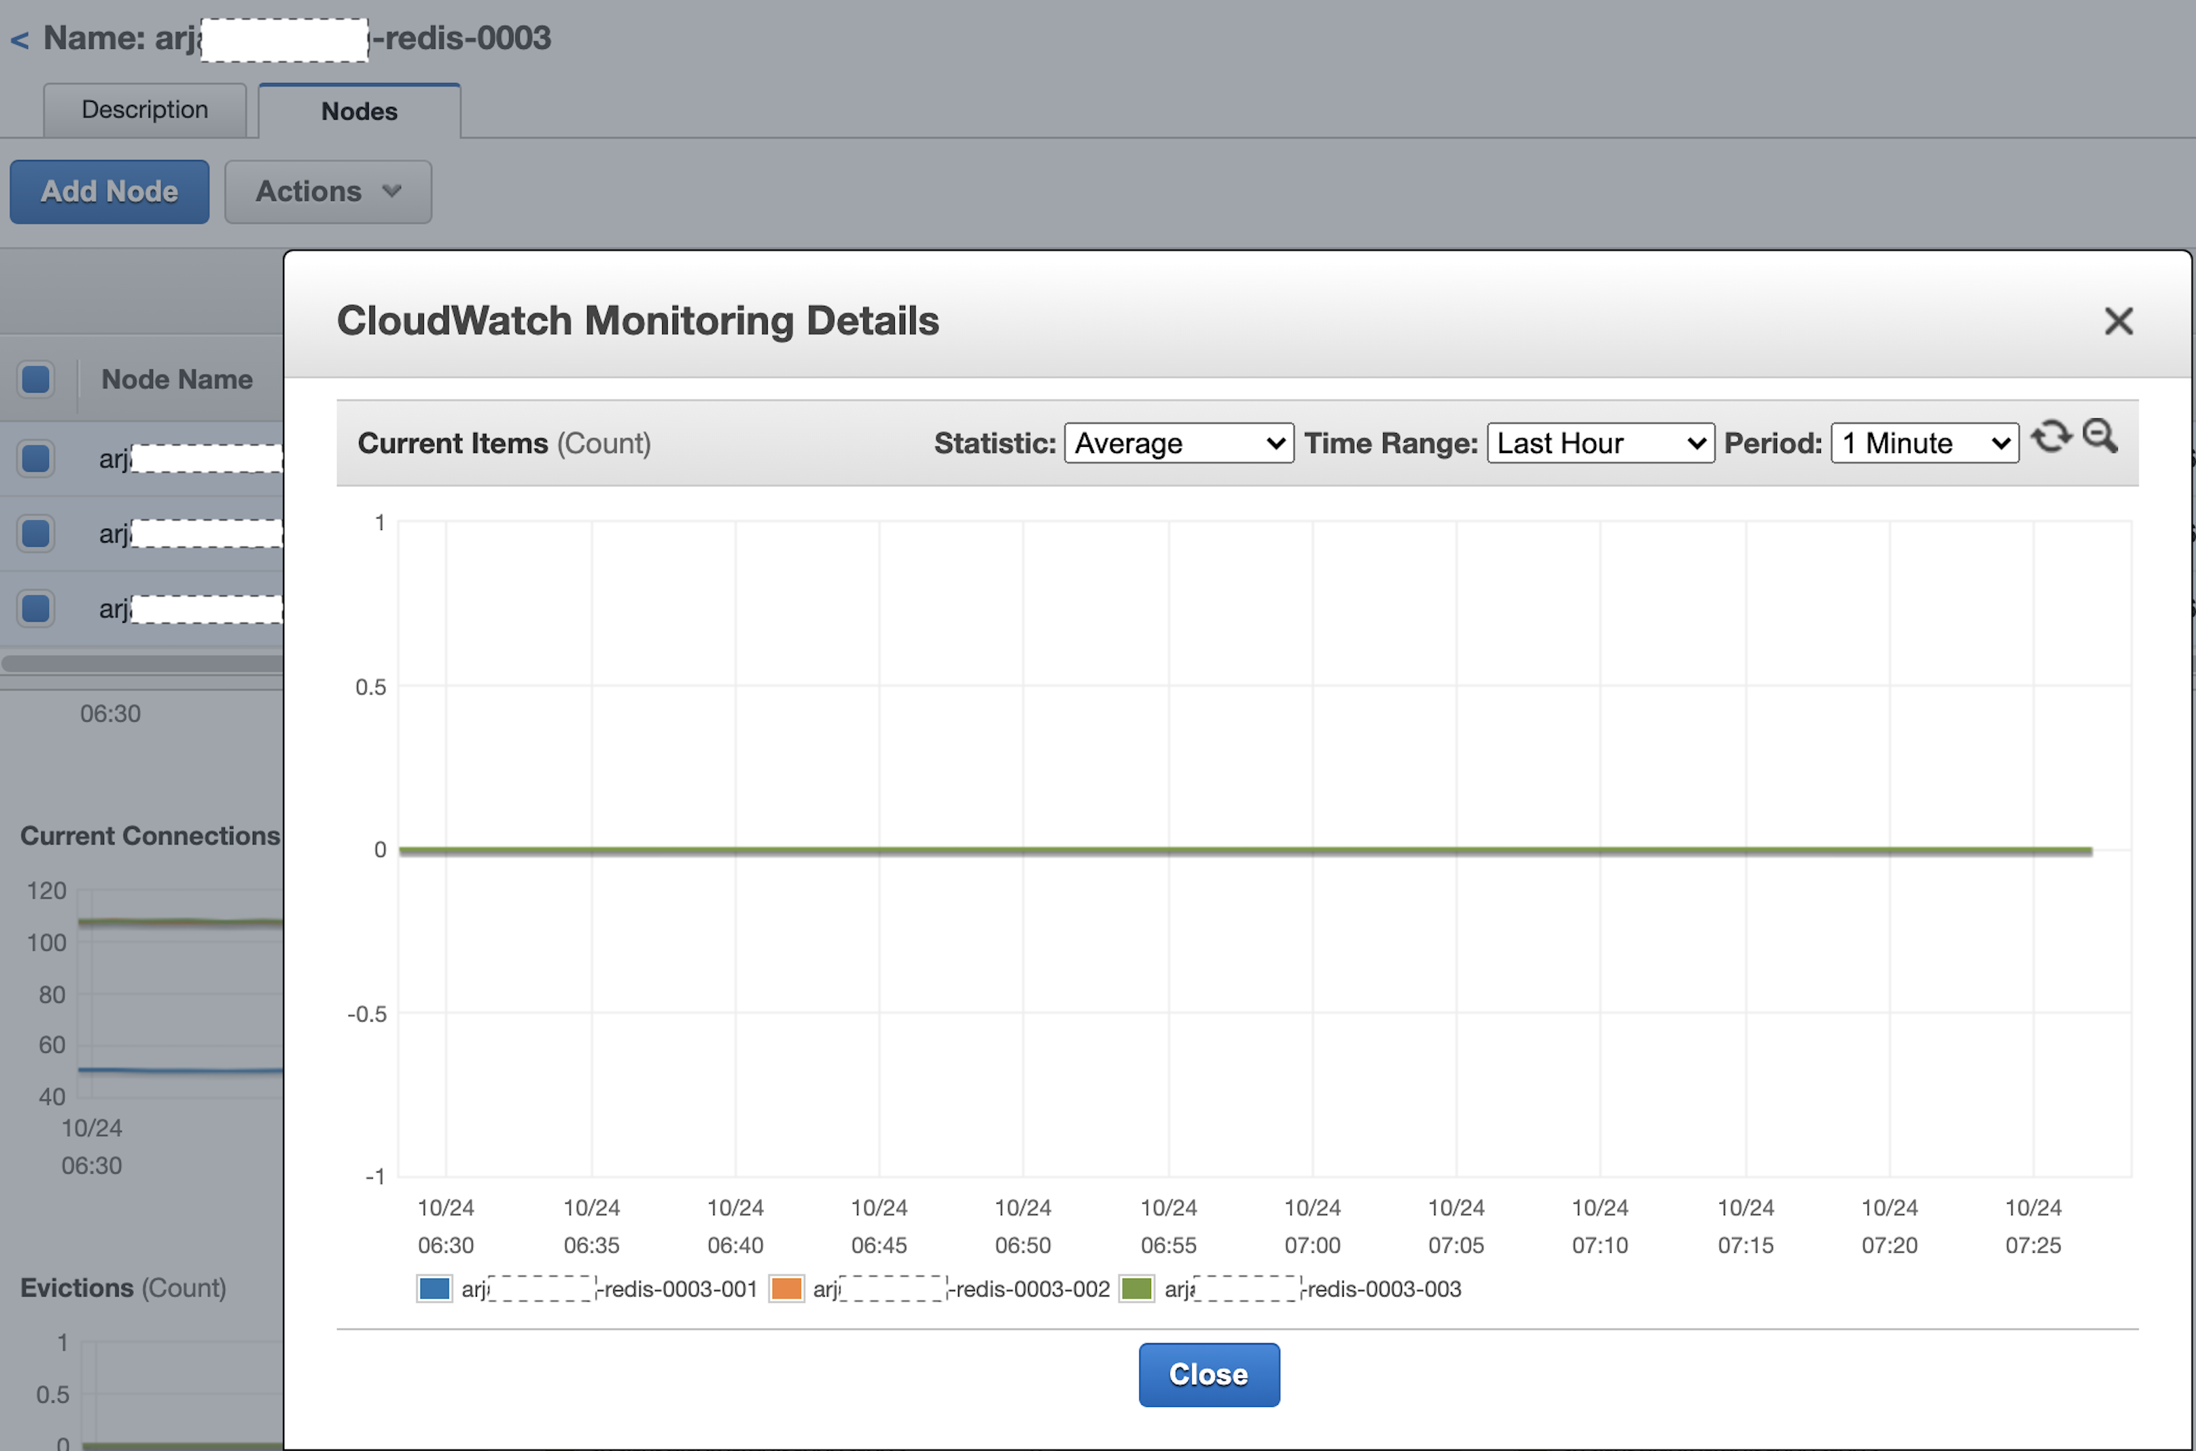Click green legend swatch for redis-0003-003
2196x1451 pixels.
click(1136, 1288)
